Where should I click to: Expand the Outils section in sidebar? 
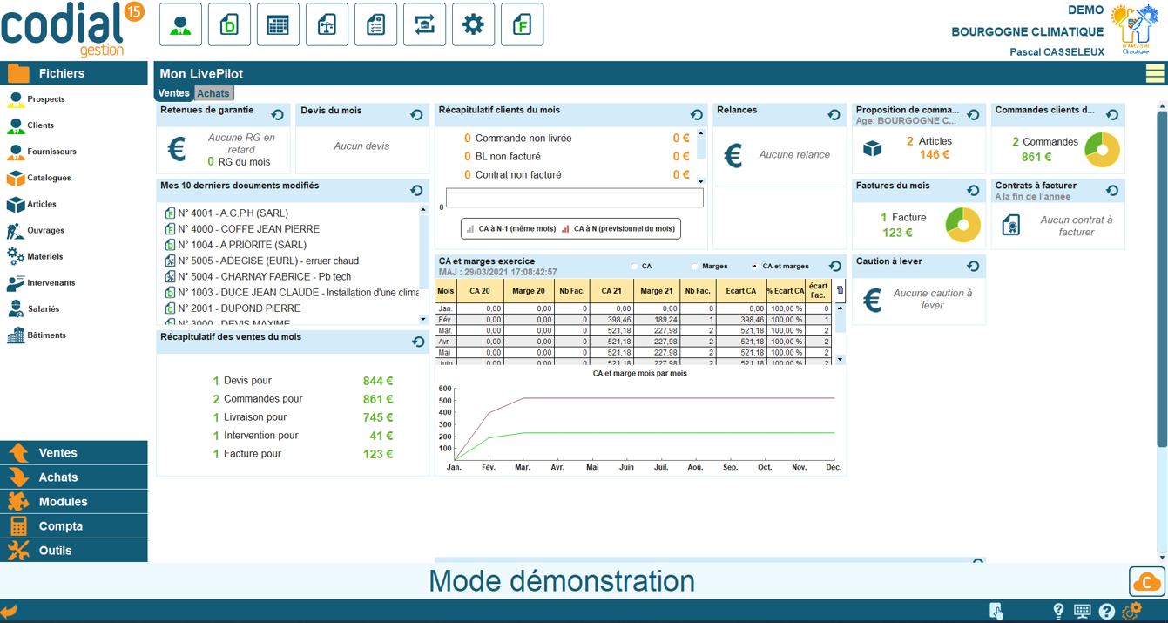coord(74,551)
